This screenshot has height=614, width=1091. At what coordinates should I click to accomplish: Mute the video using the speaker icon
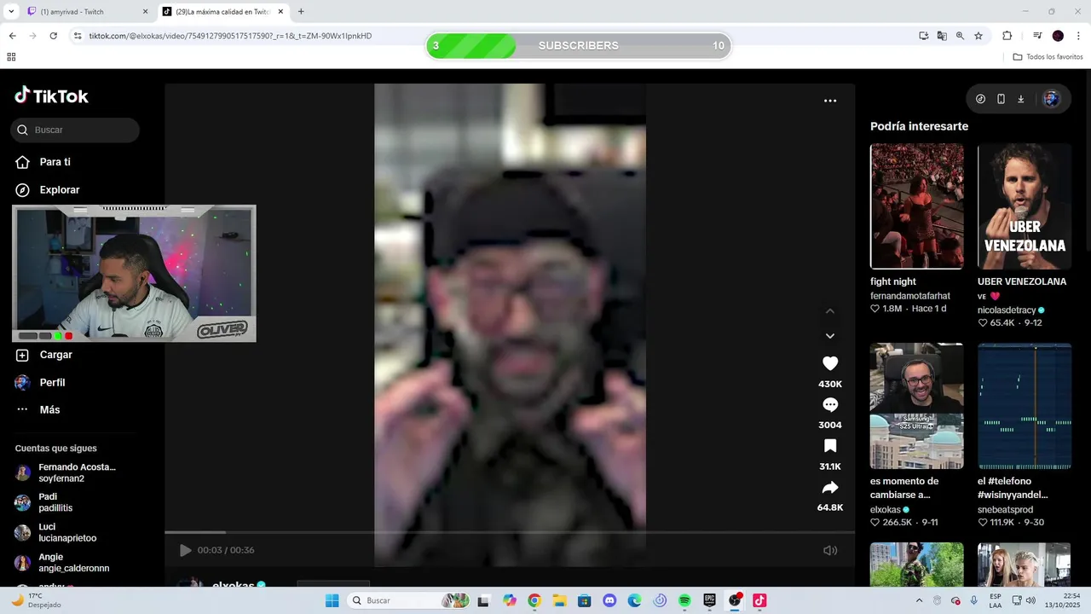tap(830, 550)
